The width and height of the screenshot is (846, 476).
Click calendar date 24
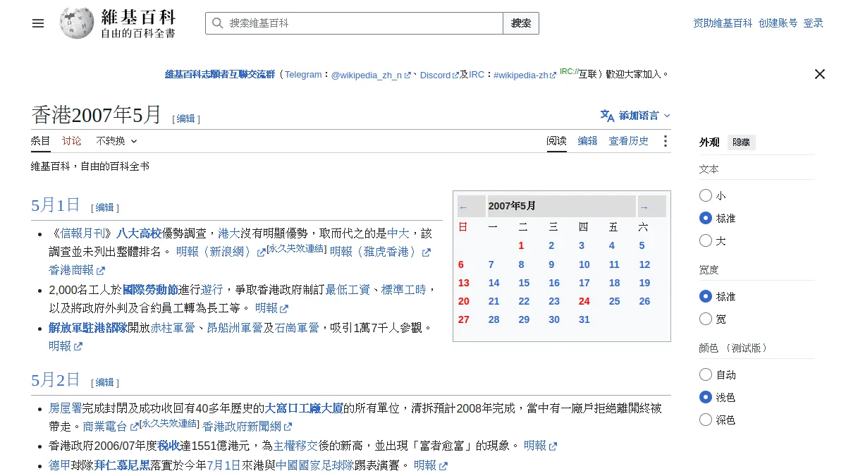(x=584, y=301)
